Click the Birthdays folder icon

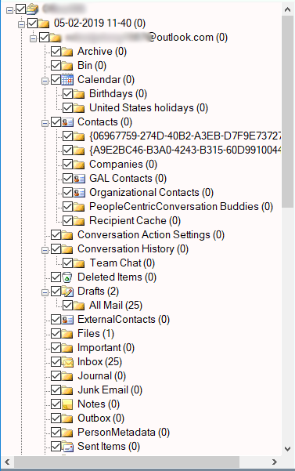click(x=79, y=94)
